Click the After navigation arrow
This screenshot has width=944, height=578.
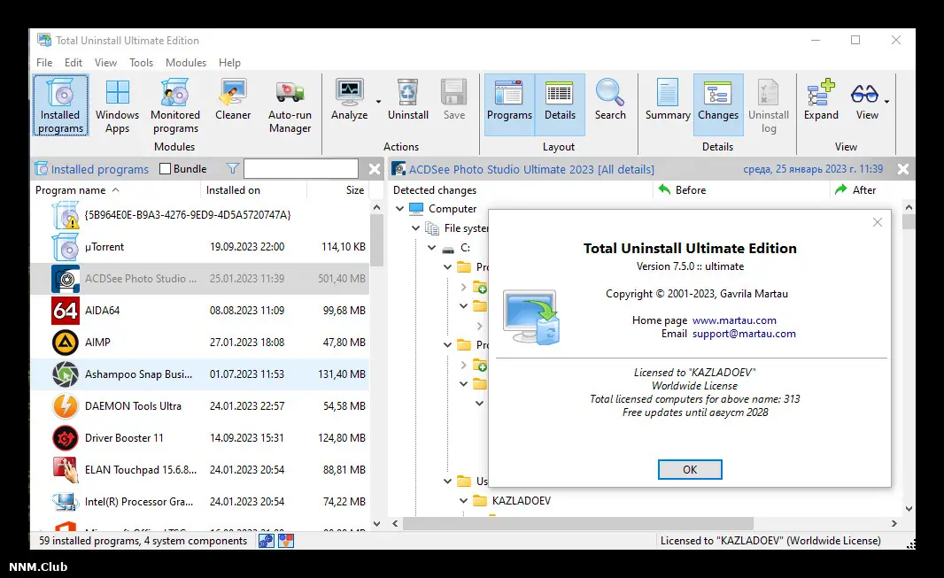point(840,189)
